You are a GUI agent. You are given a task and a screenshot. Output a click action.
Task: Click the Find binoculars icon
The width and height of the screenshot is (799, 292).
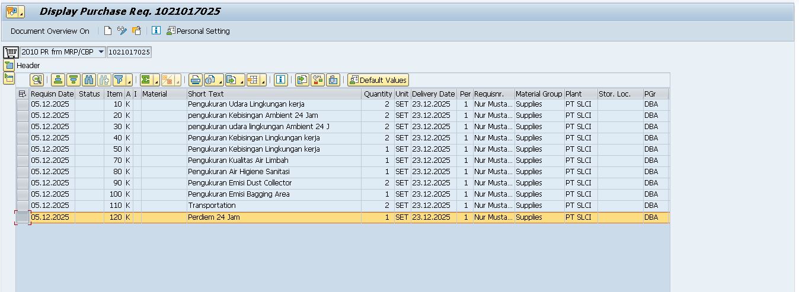click(89, 80)
